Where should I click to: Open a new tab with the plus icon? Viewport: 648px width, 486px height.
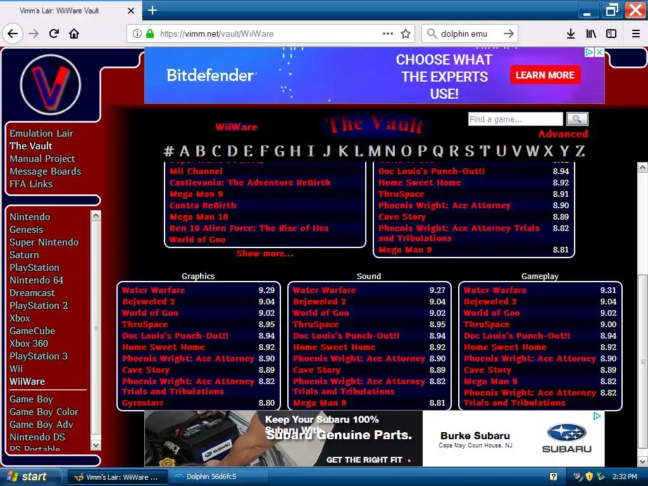point(153,10)
